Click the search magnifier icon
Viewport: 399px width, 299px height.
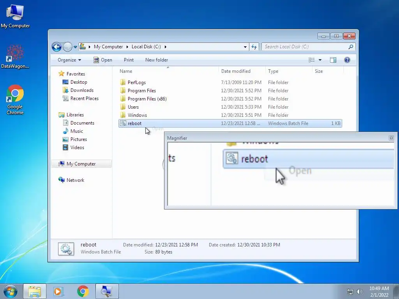(x=351, y=47)
